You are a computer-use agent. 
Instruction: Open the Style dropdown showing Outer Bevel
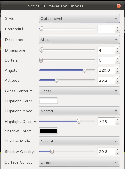[x=79, y=18]
